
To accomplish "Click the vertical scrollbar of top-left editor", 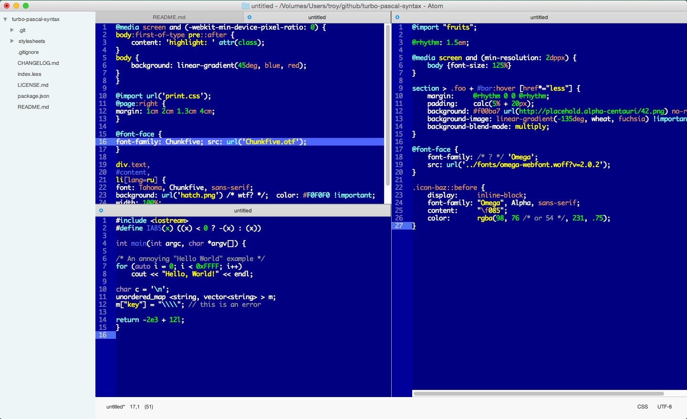I will coord(387,105).
